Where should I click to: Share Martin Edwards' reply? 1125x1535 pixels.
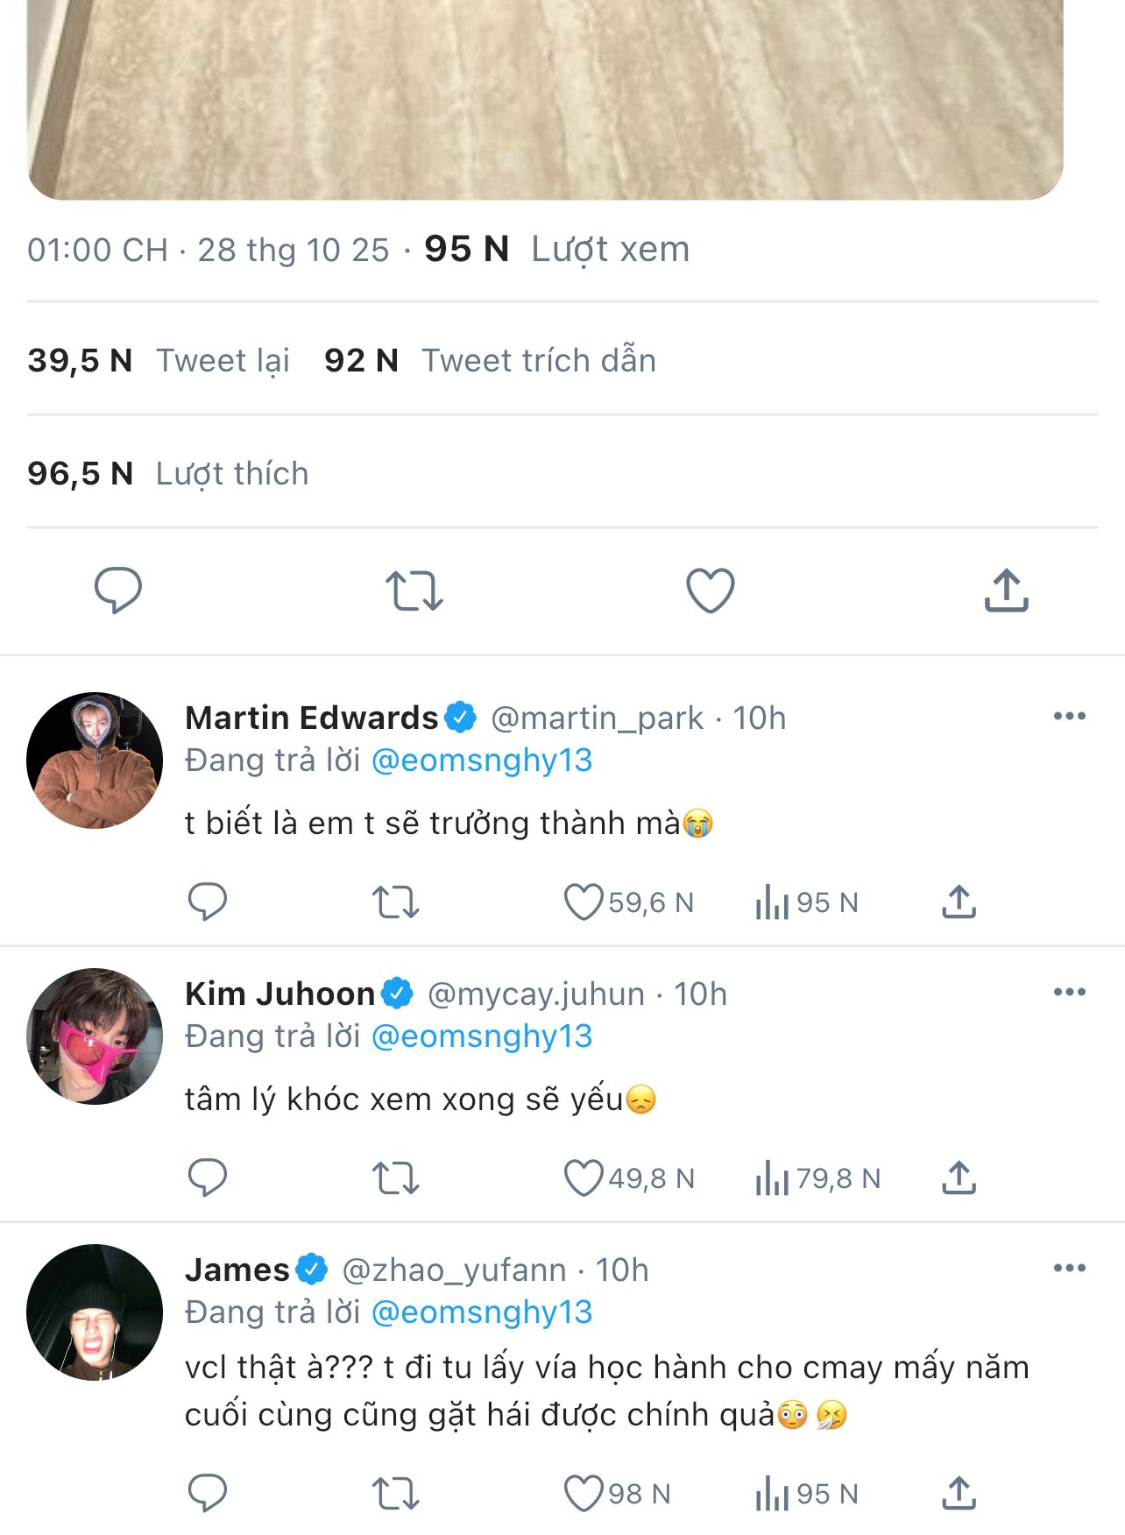click(x=959, y=902)
